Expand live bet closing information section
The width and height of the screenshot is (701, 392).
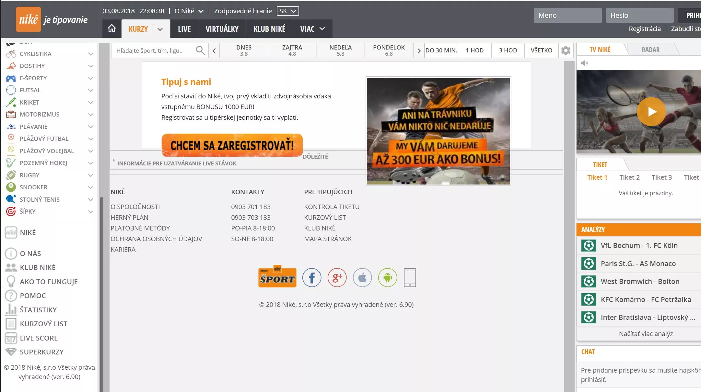click(177, 163)
